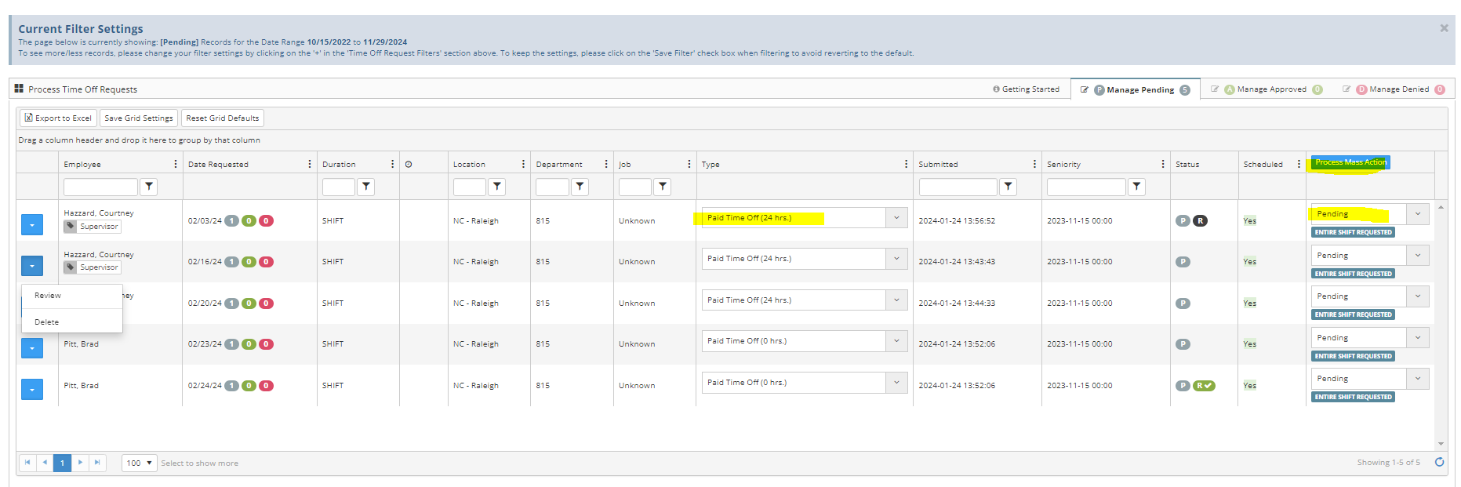
Task: Click the Employee column filter funnel icon
Action: tap(149, 187)
